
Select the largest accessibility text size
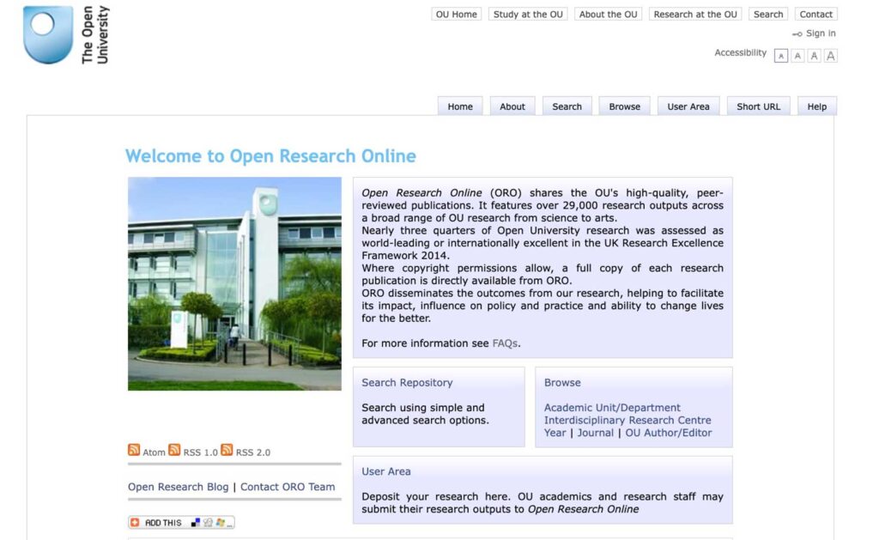830,56
